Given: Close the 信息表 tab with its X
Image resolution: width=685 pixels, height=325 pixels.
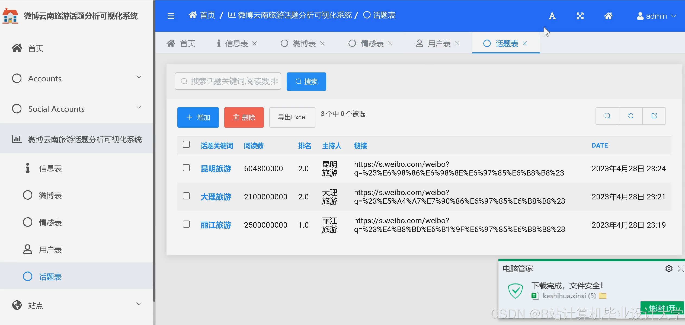Looking at the screenshot, I should point(254,43).
